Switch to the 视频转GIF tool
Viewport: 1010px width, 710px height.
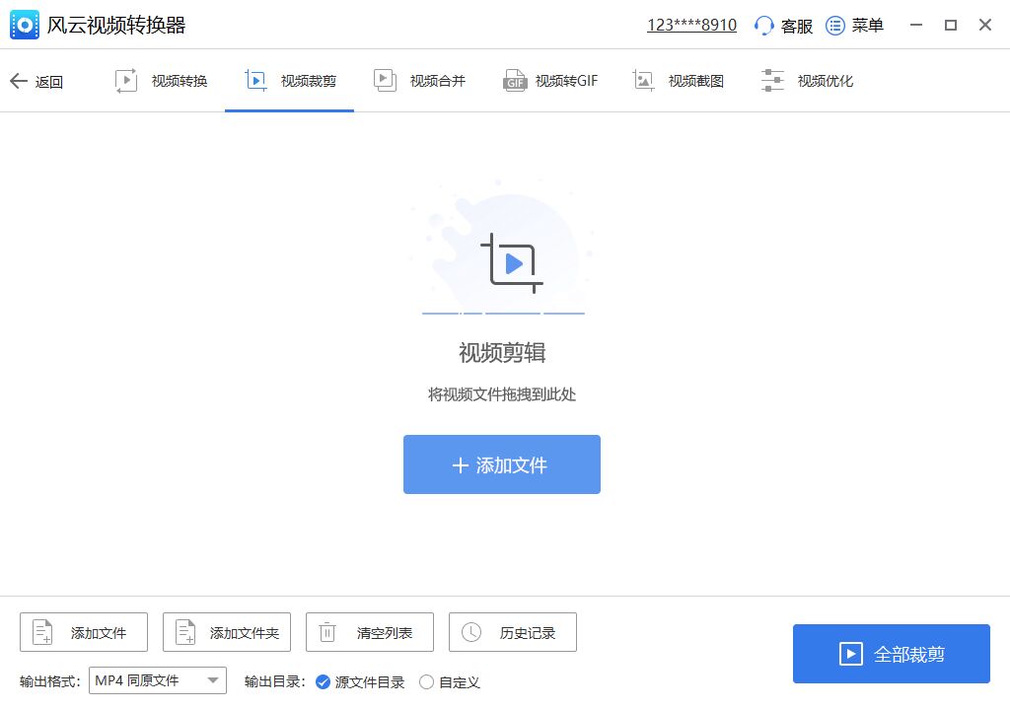(x=514, y=80)
